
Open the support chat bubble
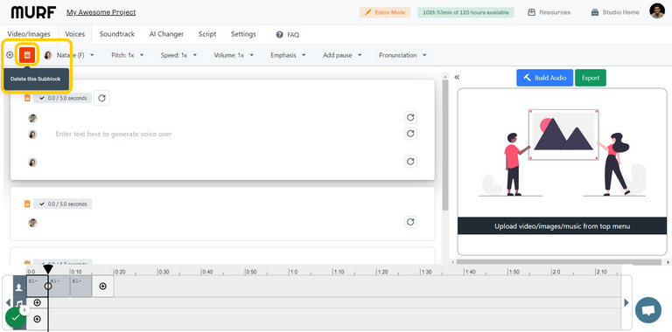[x=648, y=310]
